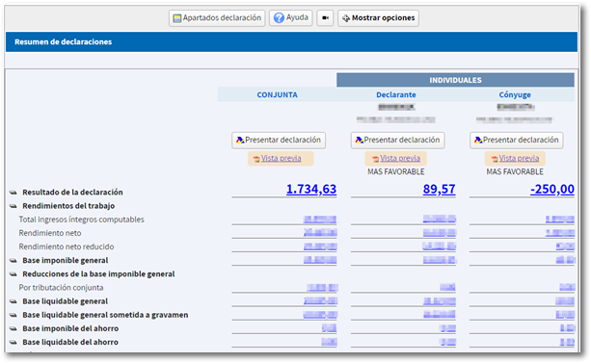Collapse Rendimientos del trabajo row arrow
The height and width of the screenshot is (363, 591).
[x=13, y=206]
